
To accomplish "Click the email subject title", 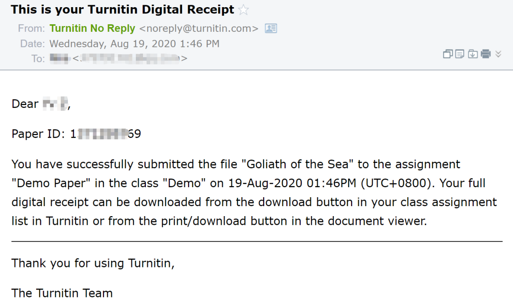I will tap(123, 9).
